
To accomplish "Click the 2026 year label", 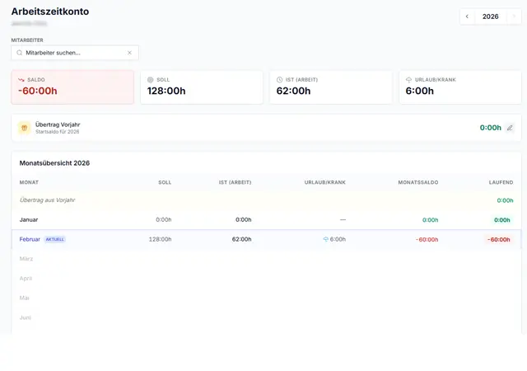I will tap(491, 16).
